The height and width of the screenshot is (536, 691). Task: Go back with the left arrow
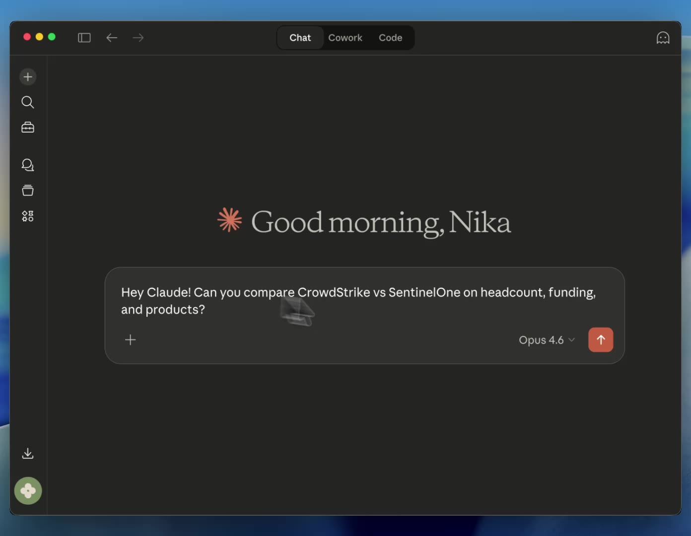tap(112, 38)
